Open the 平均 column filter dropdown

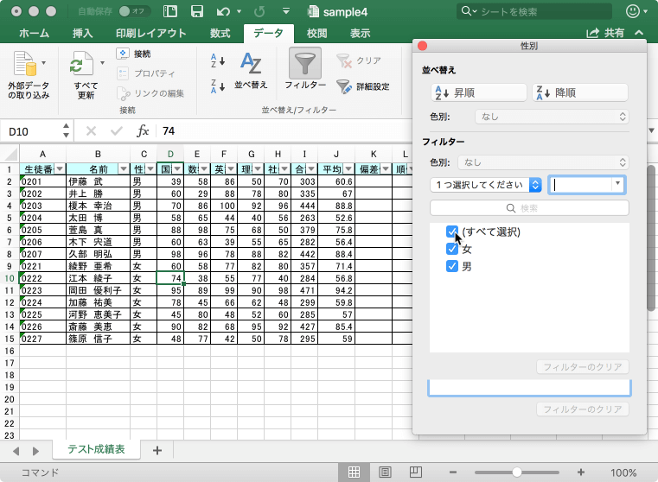pyautogui.click(x=348, y=169)
